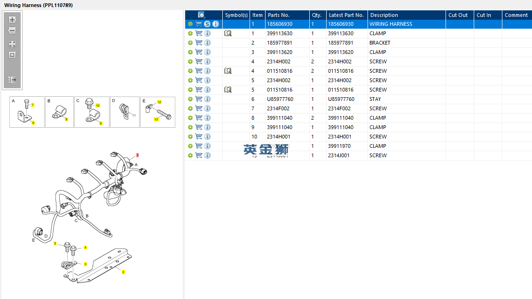Sort by the Parts No. column header
The height and width of the screenshot is (299, 532).
tap(287, 15)
